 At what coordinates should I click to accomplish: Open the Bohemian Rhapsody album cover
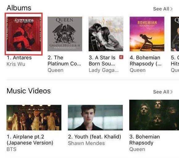coord(147,34)
